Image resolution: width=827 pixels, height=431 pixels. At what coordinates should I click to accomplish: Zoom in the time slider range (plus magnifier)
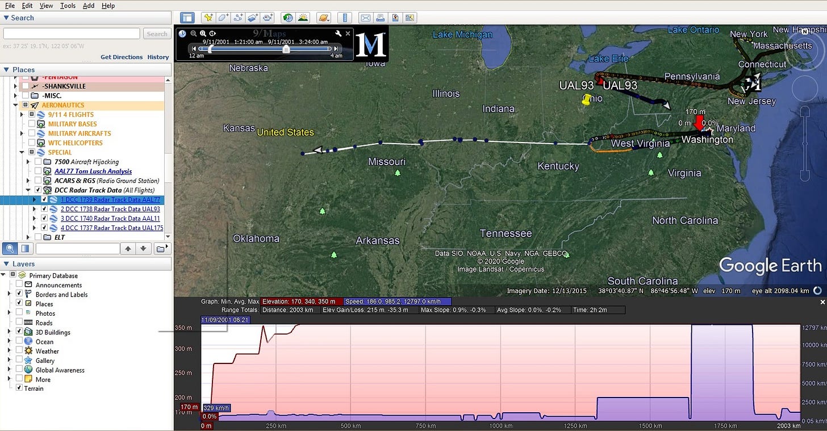coord(203,34)
